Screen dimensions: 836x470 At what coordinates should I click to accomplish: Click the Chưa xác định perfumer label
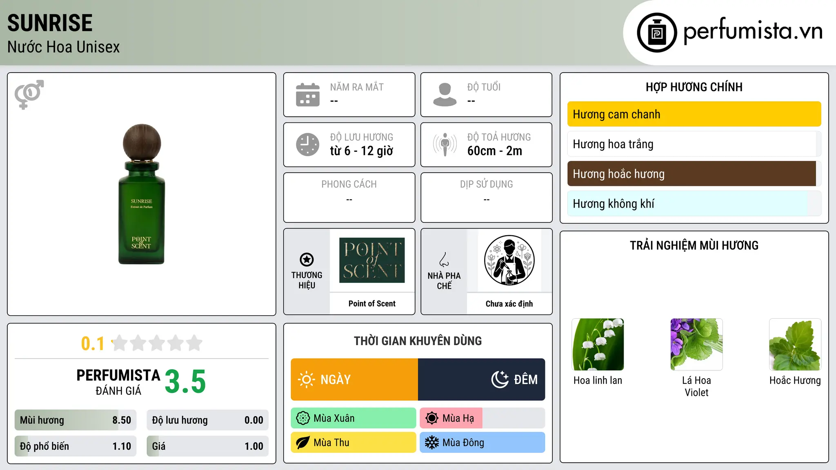tap(509, 304)
